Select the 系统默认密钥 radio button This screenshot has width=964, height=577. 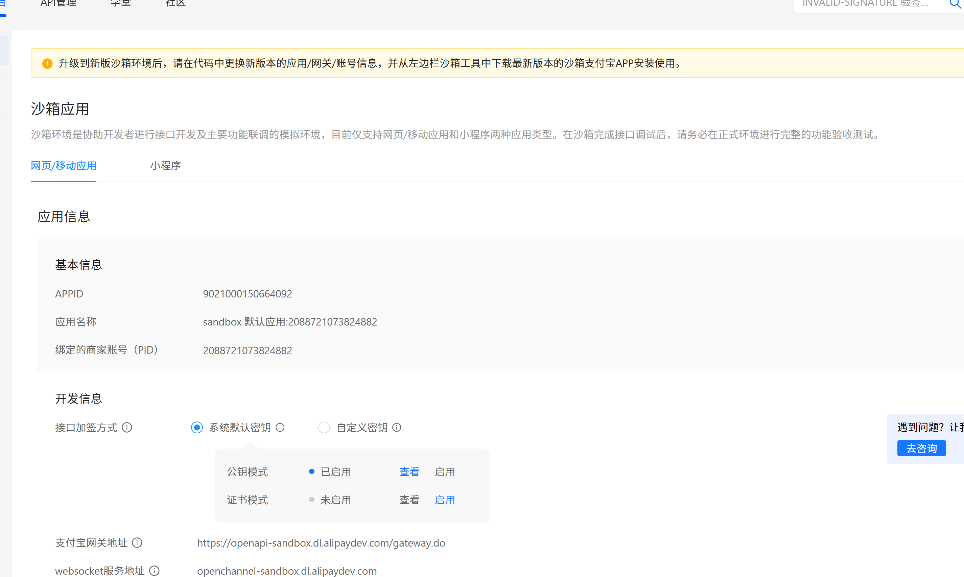[x=197, y=427]
